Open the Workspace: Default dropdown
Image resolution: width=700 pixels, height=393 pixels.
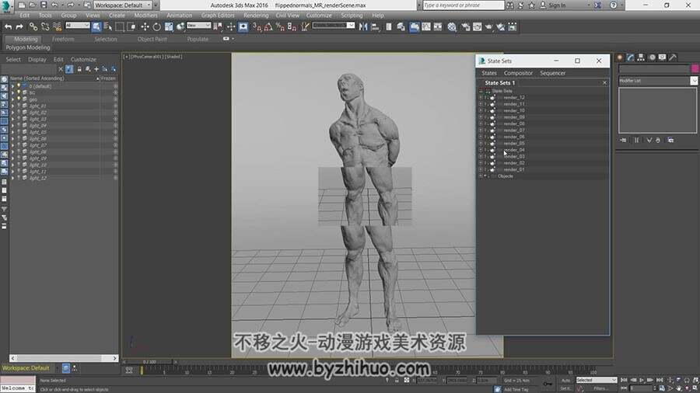point(123,5)
